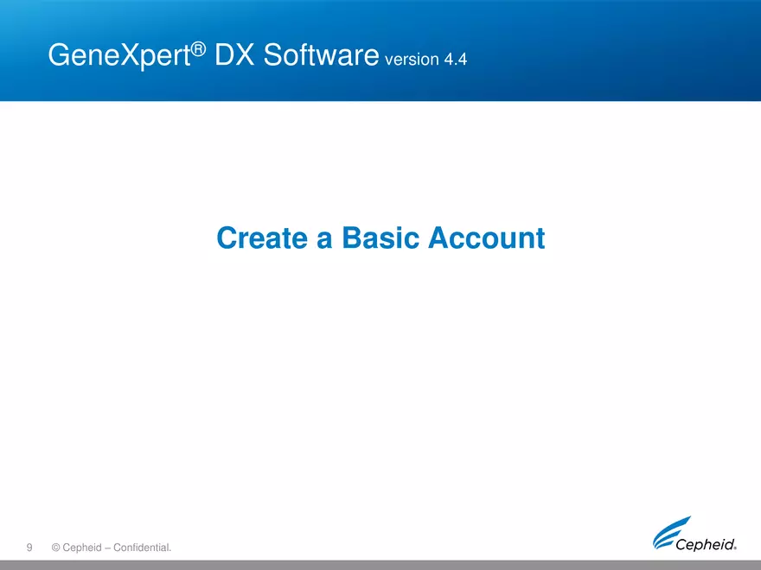The height and width of the screenshot is (570, 761).
Task: Click the word Create in the heading
Action: tap(263, 237)
